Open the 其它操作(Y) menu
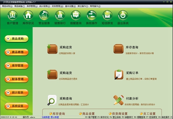Image resolution: width=173 pixels, height=119 pixels. click(83, 6)
